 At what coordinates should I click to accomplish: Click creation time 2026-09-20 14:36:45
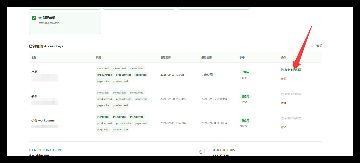[x=173, y=99]
